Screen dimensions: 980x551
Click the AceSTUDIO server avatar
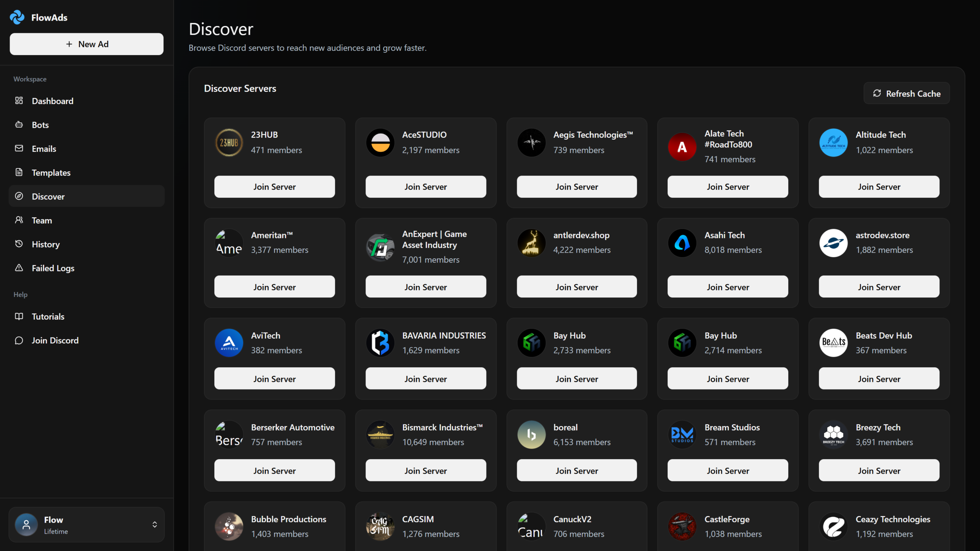[x=380, y=143]
